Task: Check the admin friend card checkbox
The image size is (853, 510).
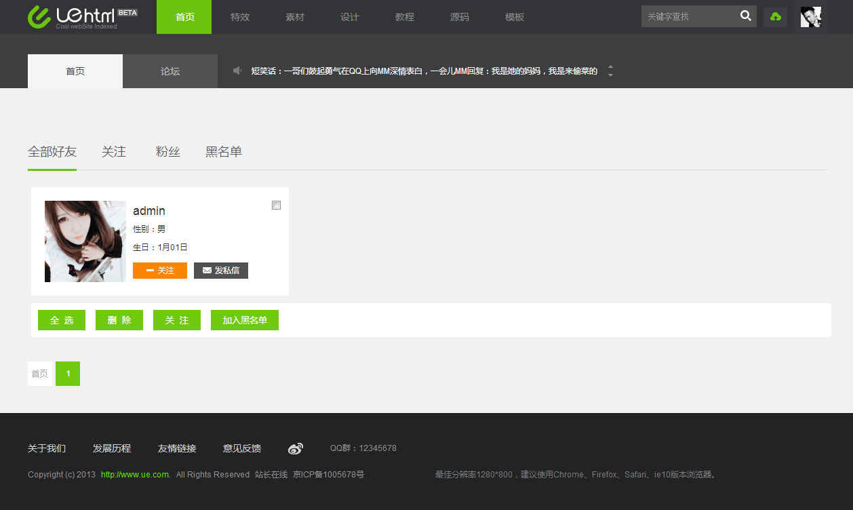Action: (x=276, y=205)
